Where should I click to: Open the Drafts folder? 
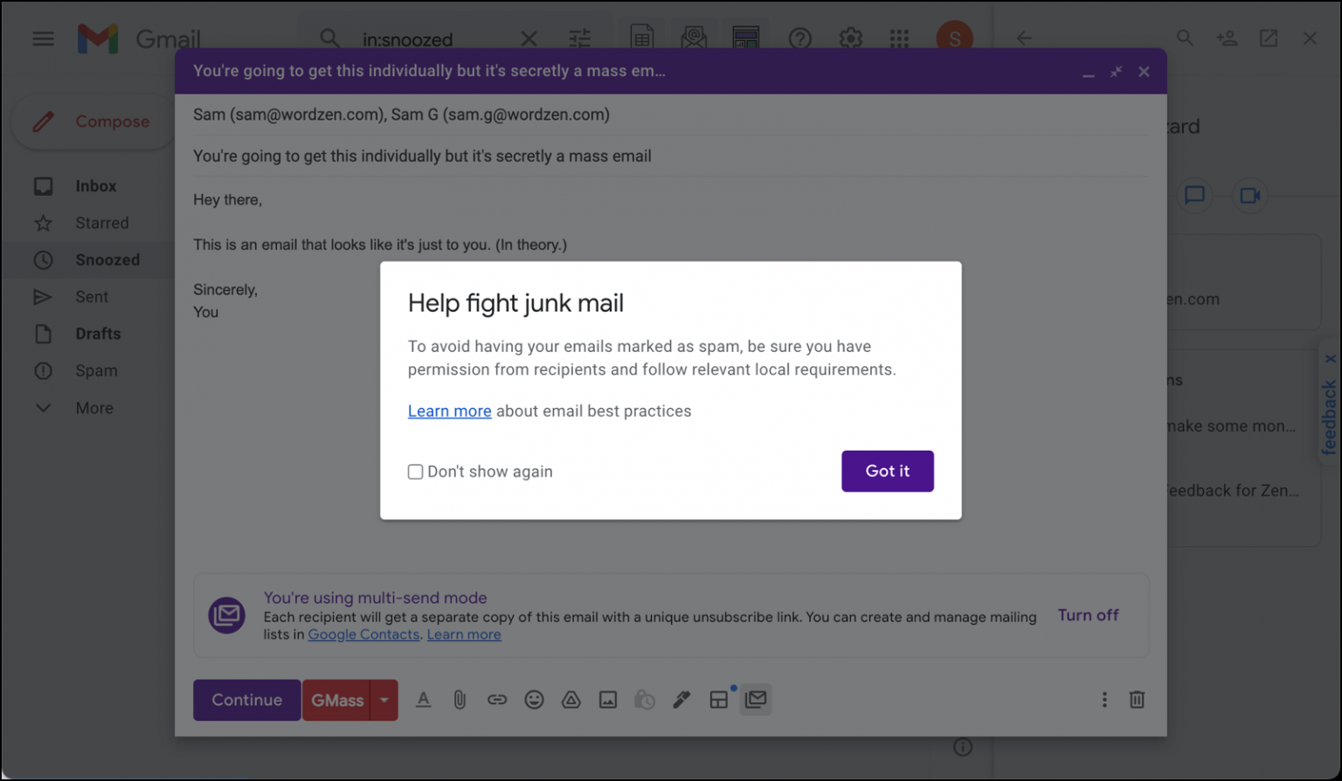98,334
